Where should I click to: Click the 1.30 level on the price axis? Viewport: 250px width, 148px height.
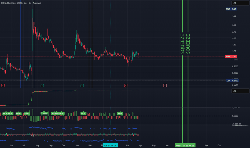(234, 51)
